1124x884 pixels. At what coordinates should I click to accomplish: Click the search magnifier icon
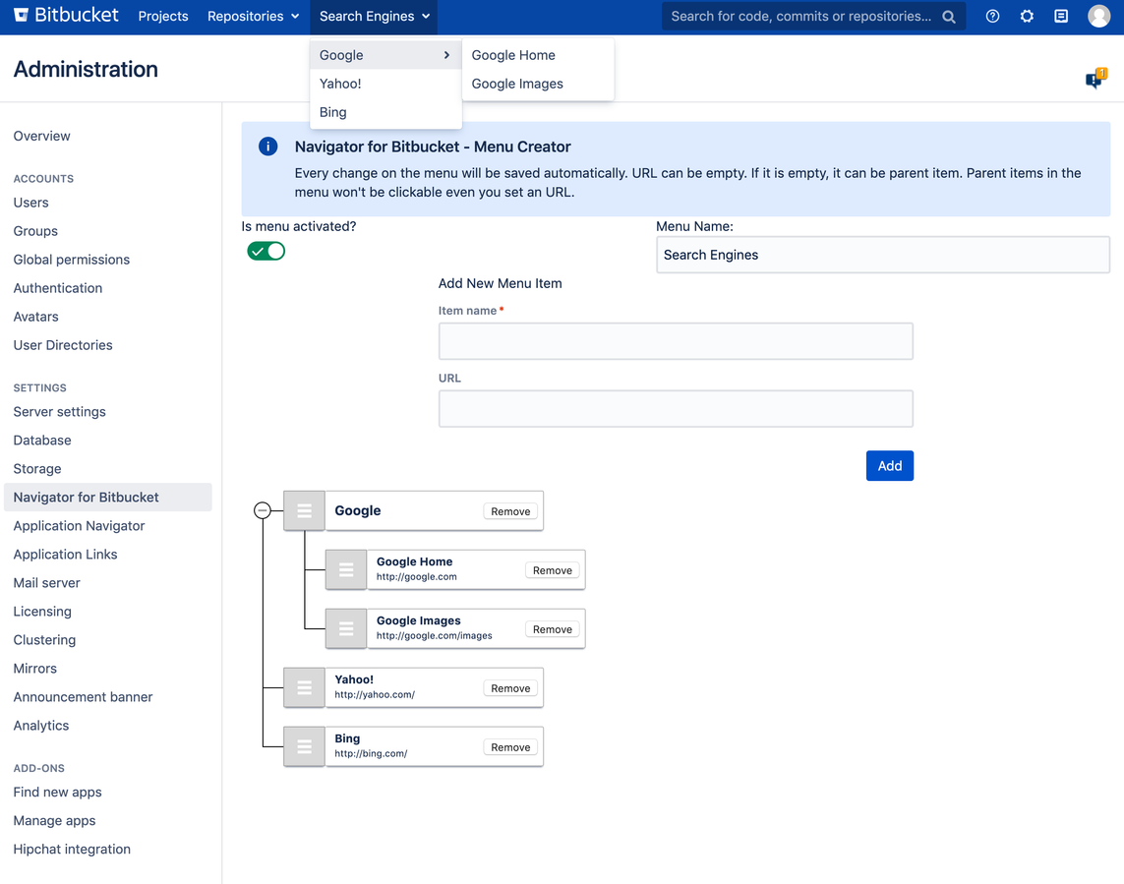coord(948,17)
